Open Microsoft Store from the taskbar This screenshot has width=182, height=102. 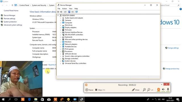click(x=42, y=99)
